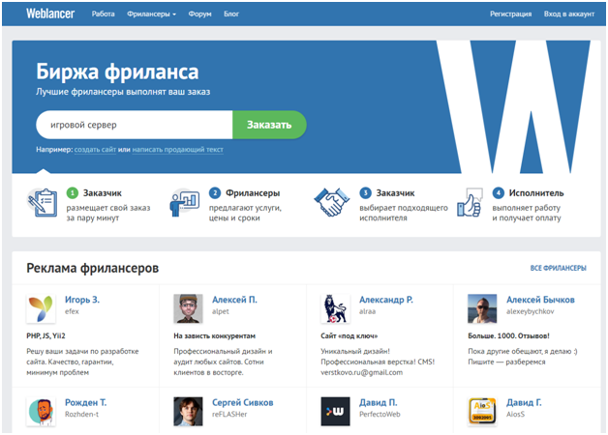Focus the search field with игровой сервер
Screen dimensions: 608x435
point(135,125)
